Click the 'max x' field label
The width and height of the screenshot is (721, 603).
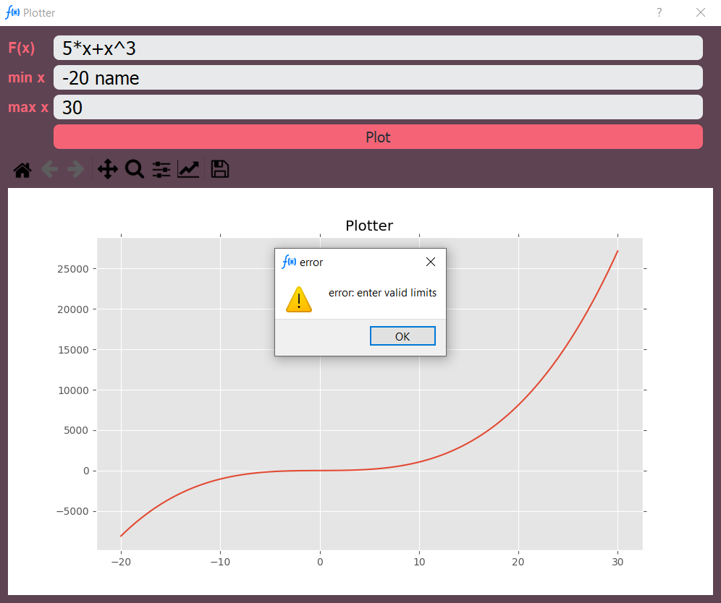coord(28,107)
